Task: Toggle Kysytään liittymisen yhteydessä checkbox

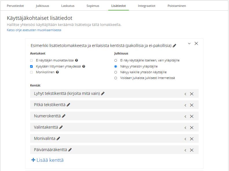Action: point(32,66)
